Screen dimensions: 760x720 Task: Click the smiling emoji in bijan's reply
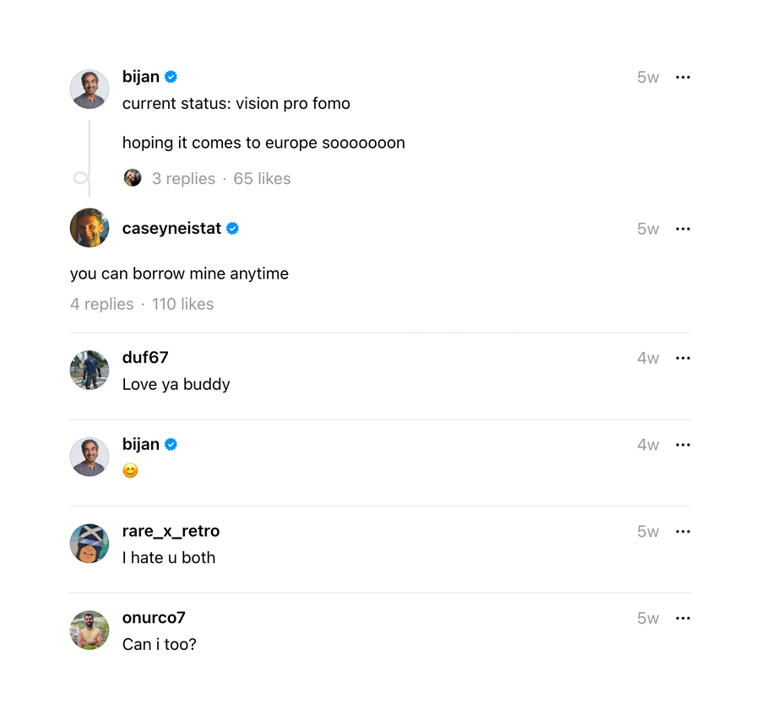tap(130, 470)
